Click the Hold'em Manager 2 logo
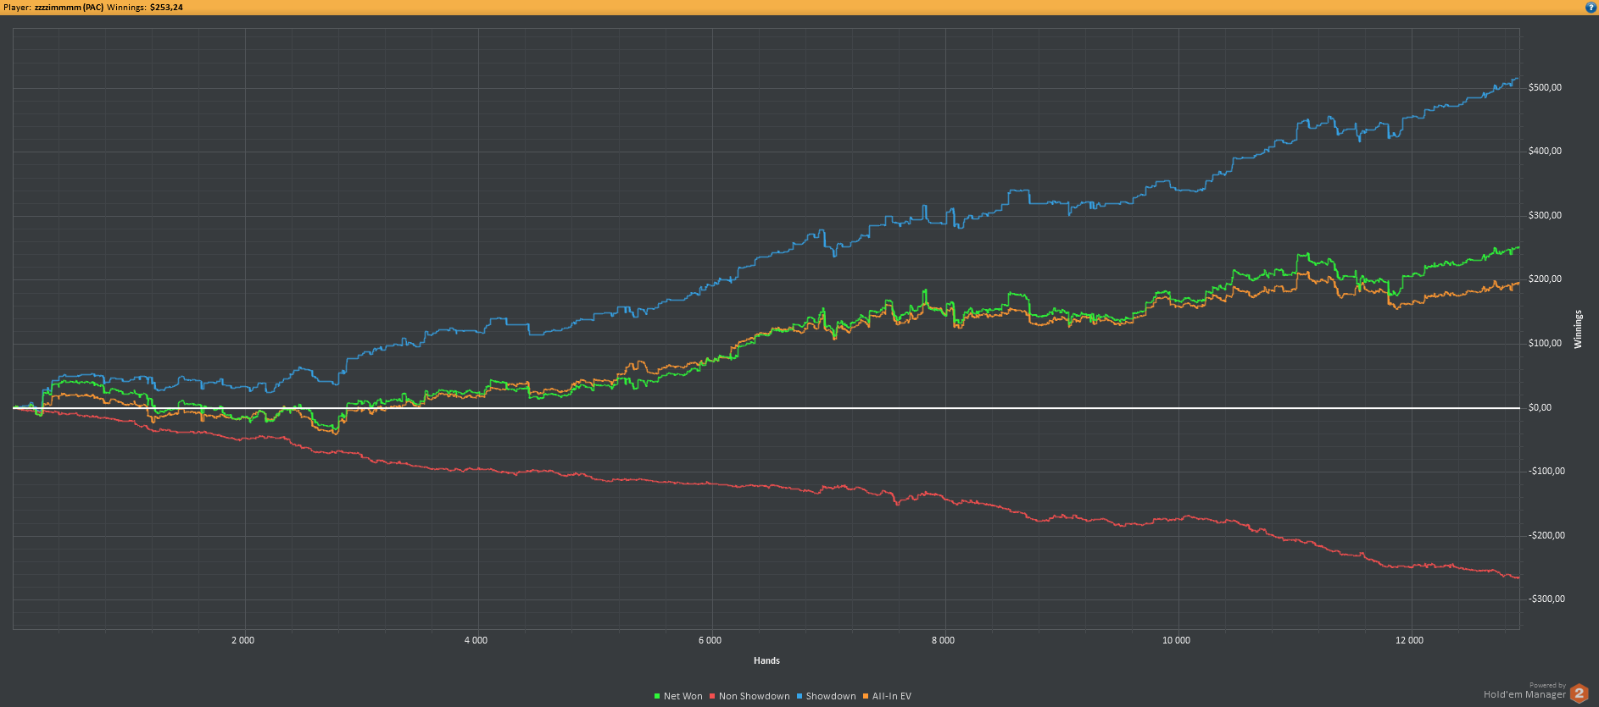Image resolution: width=1599 pixels, height=707 pixels. coord(1579,693)
